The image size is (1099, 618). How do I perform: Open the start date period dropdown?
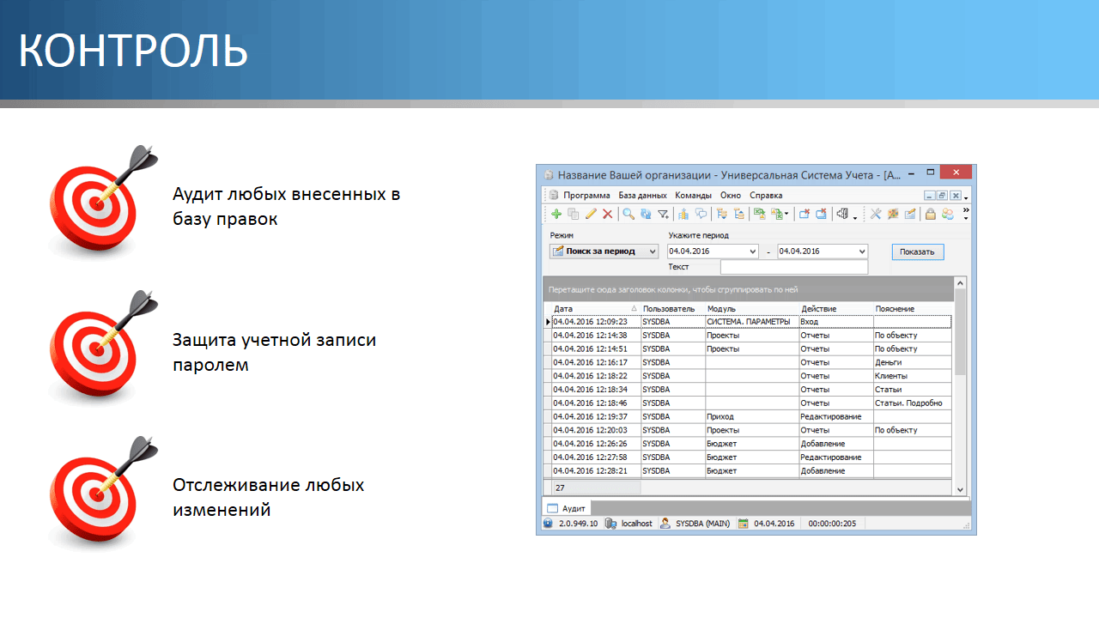pyautogui.click(x=754, y=251)
